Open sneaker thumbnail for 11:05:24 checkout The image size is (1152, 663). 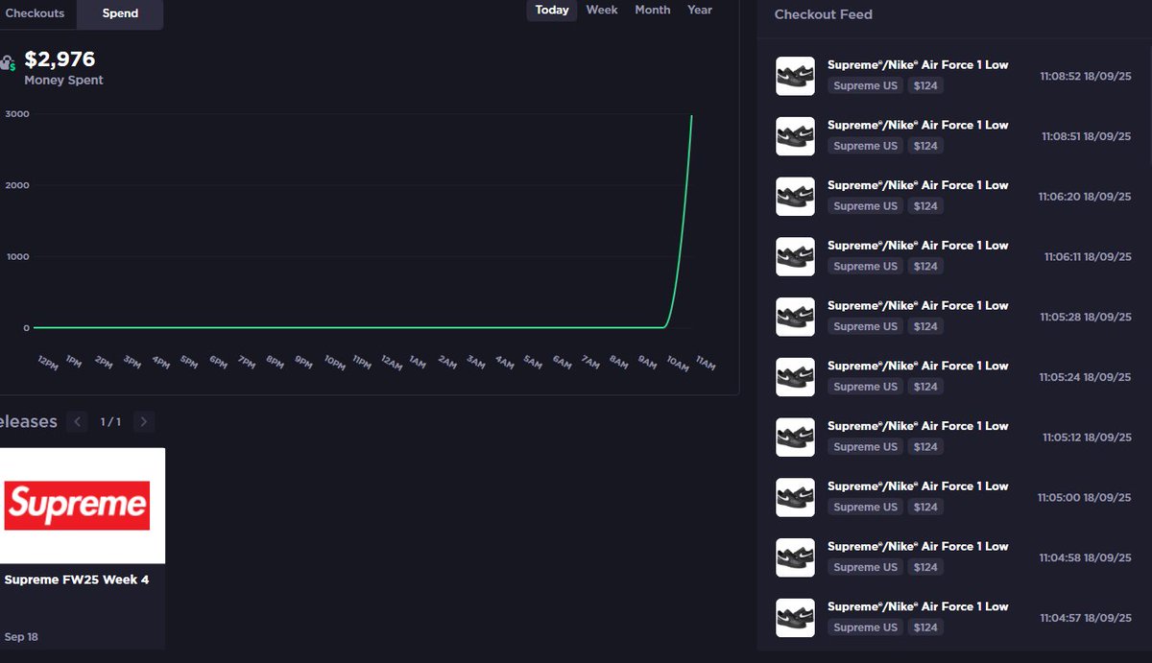click(795, 377)
